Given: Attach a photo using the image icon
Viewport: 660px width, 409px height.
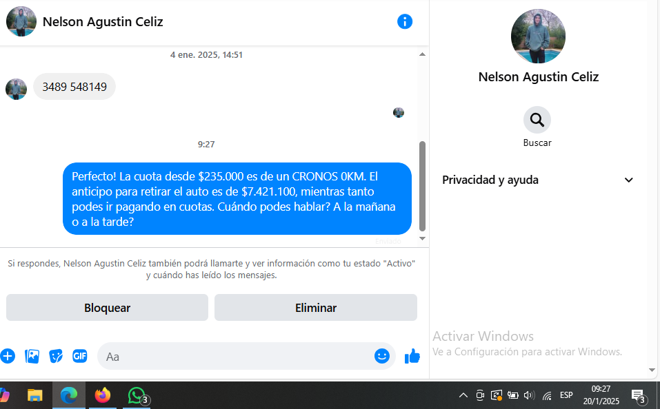Looking at the screenshot, I should pos(32,356).
